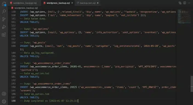Click the 'Data wp_log_natigated.' comment

[x=37, y=53]
